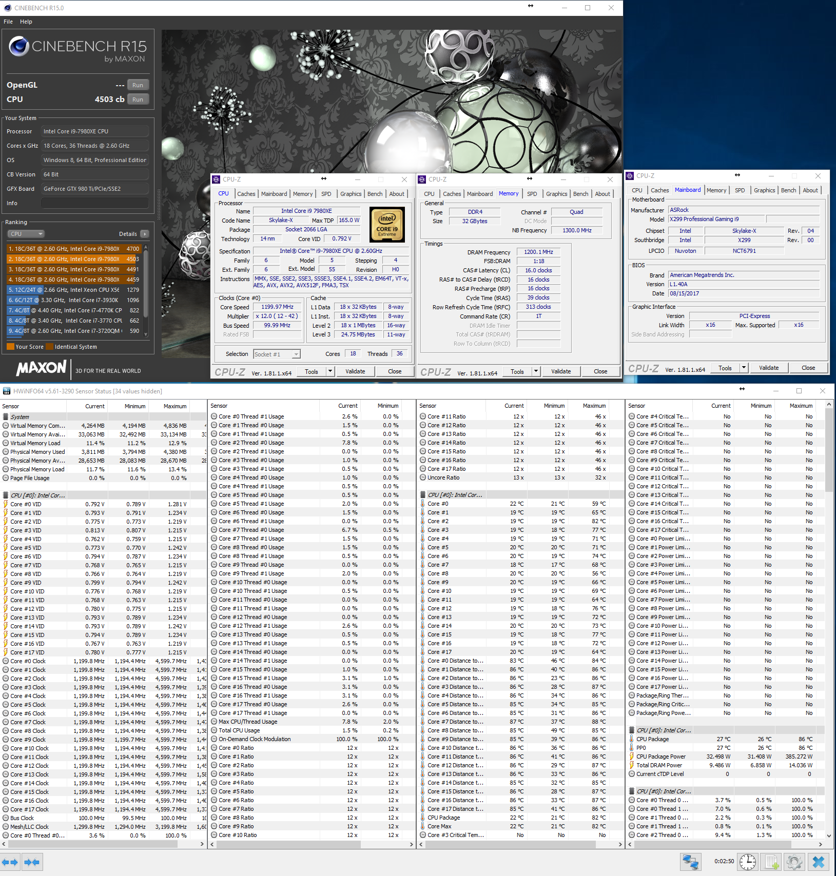Click the System group drive icon in HWiNFO

coord(6,417)
